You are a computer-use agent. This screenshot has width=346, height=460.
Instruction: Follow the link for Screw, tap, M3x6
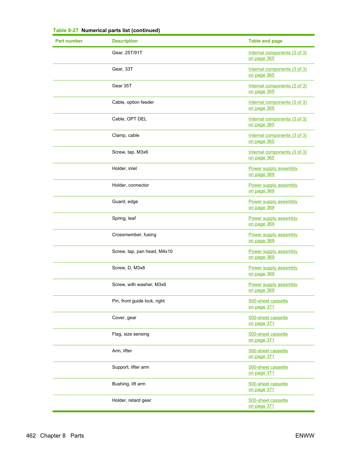tap(277, 155)
